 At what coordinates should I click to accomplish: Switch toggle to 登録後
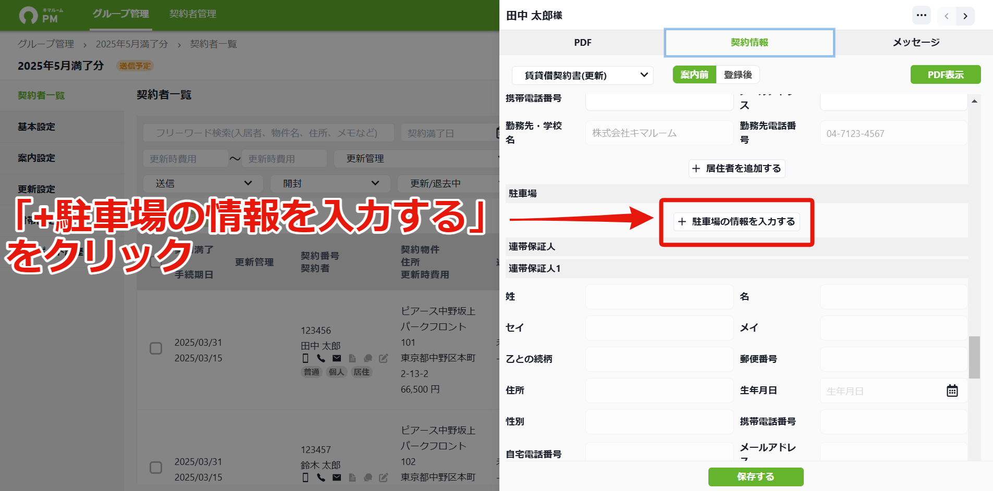point(738,74)
